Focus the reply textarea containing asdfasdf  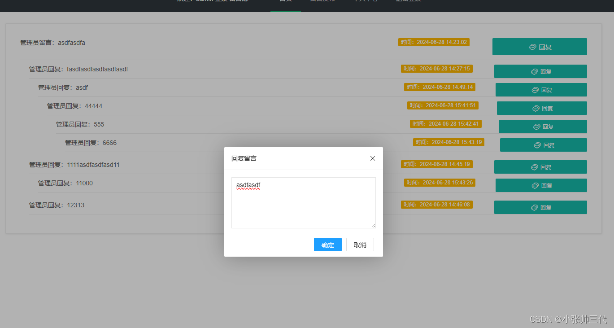pos(304,203)
